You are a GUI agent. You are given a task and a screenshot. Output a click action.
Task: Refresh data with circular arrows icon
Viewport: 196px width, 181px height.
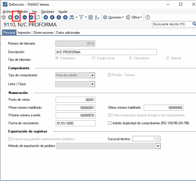tap(38, 17)
